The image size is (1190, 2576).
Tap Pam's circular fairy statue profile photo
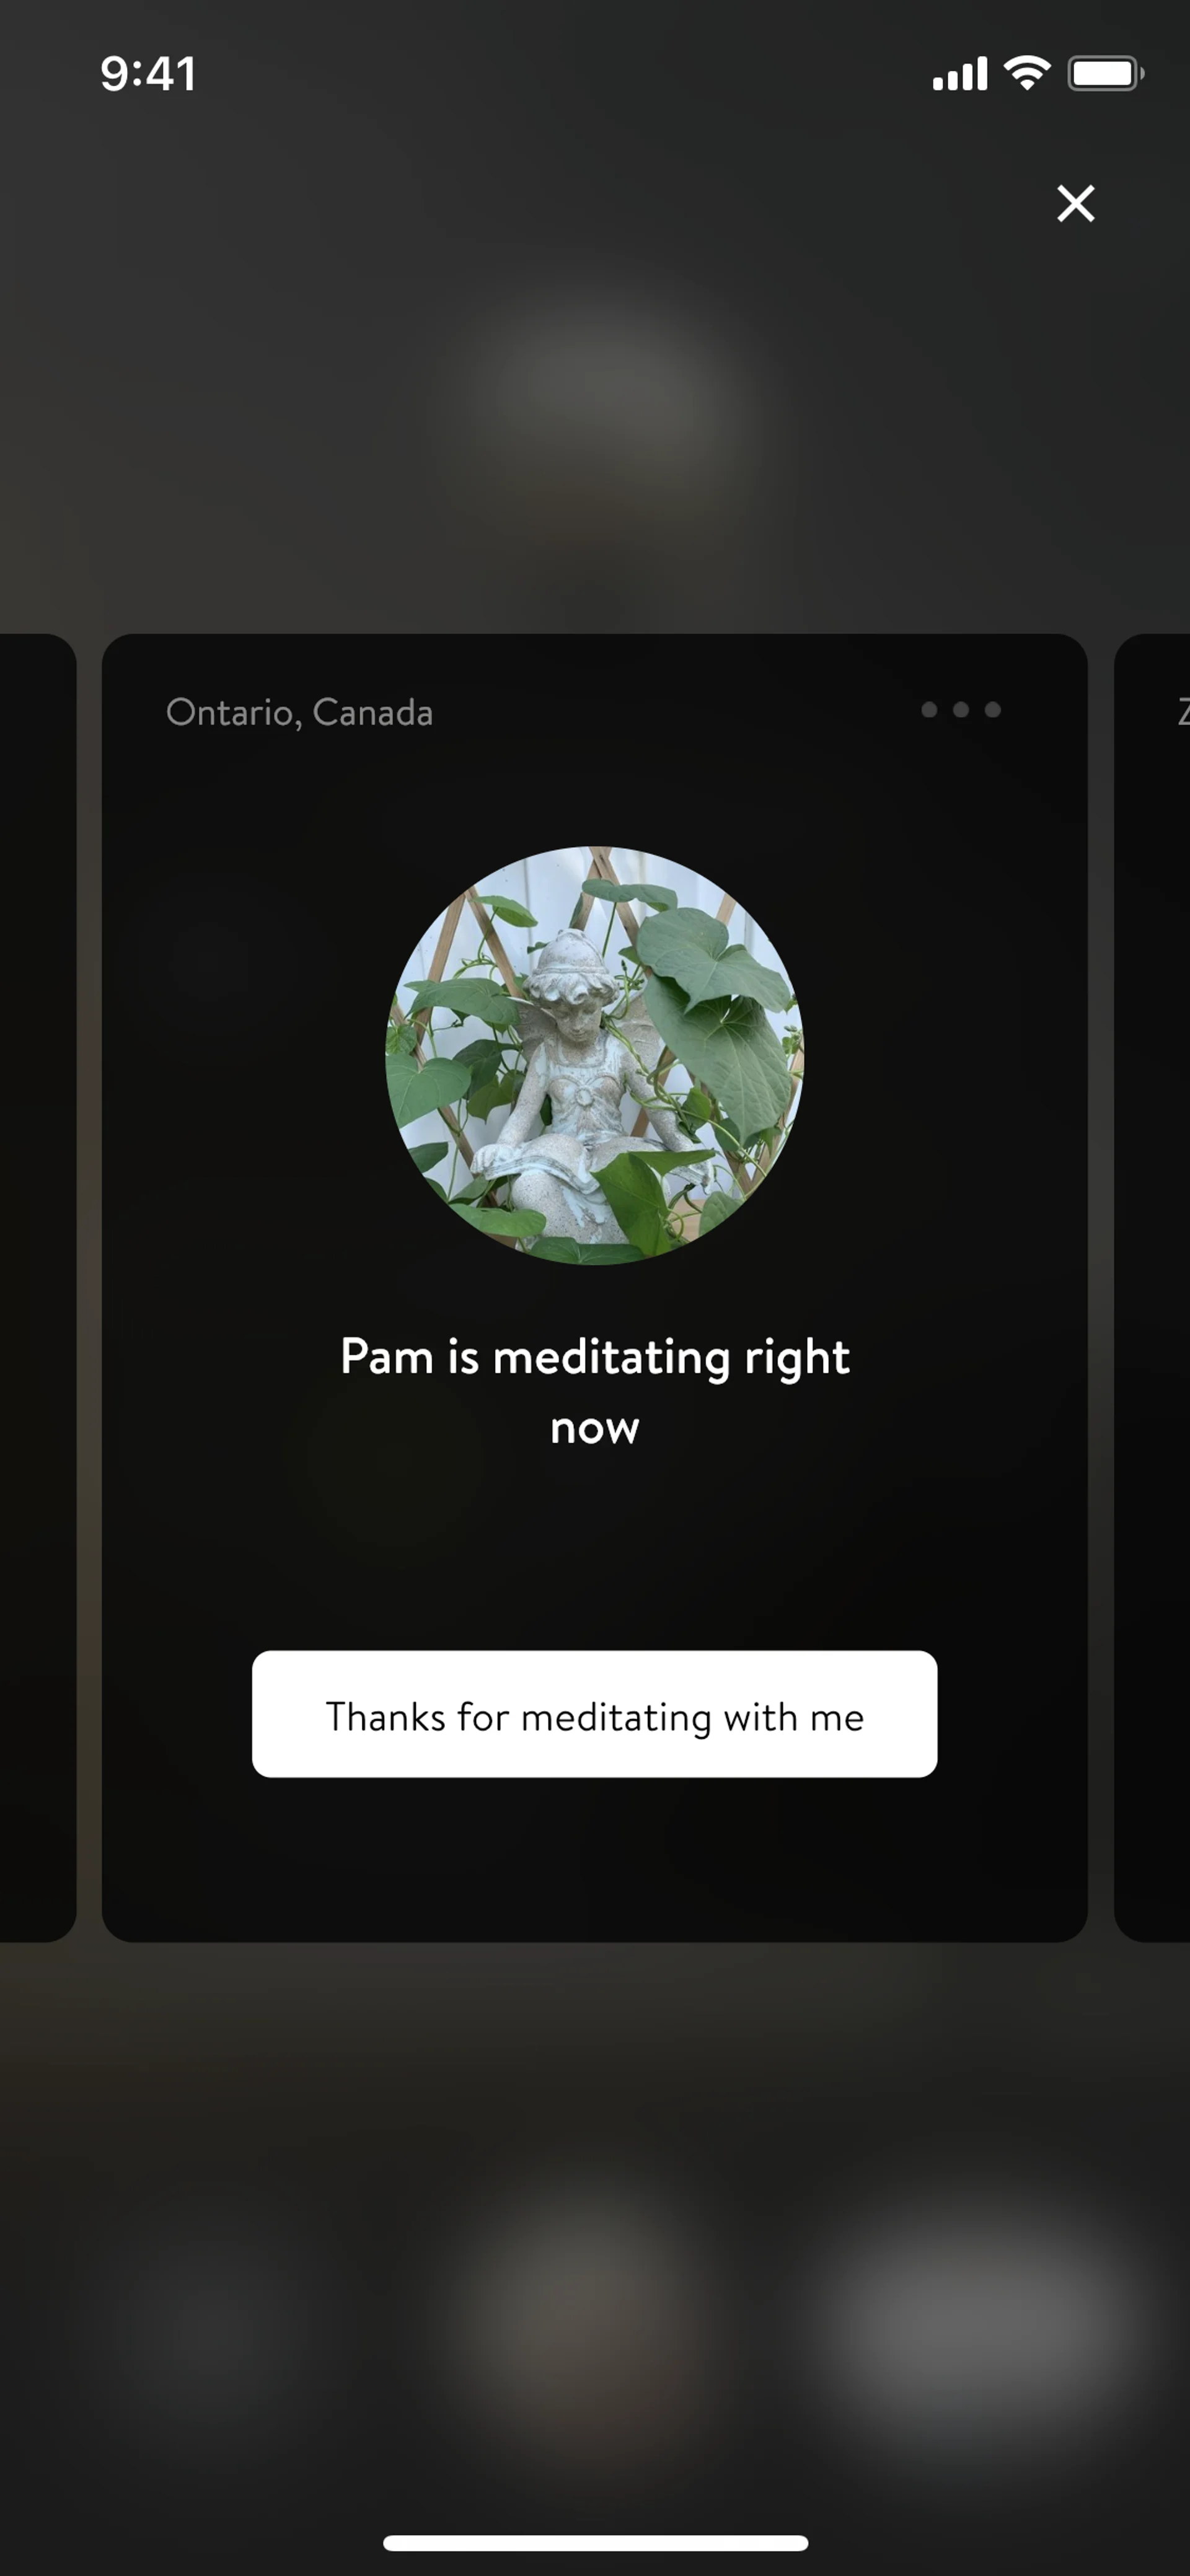point(595,1056)
